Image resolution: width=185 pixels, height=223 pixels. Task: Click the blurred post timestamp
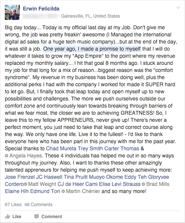pos(40,16)
